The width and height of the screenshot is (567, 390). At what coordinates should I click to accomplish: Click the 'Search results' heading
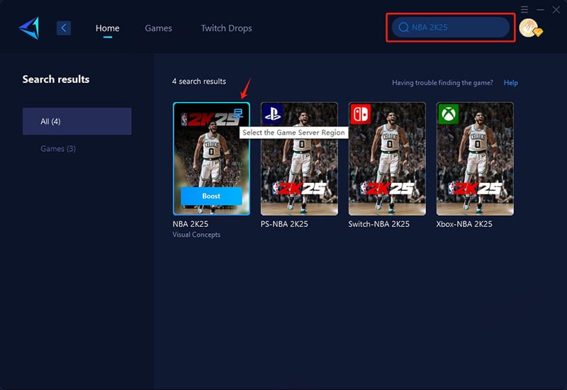click(56, 79)
